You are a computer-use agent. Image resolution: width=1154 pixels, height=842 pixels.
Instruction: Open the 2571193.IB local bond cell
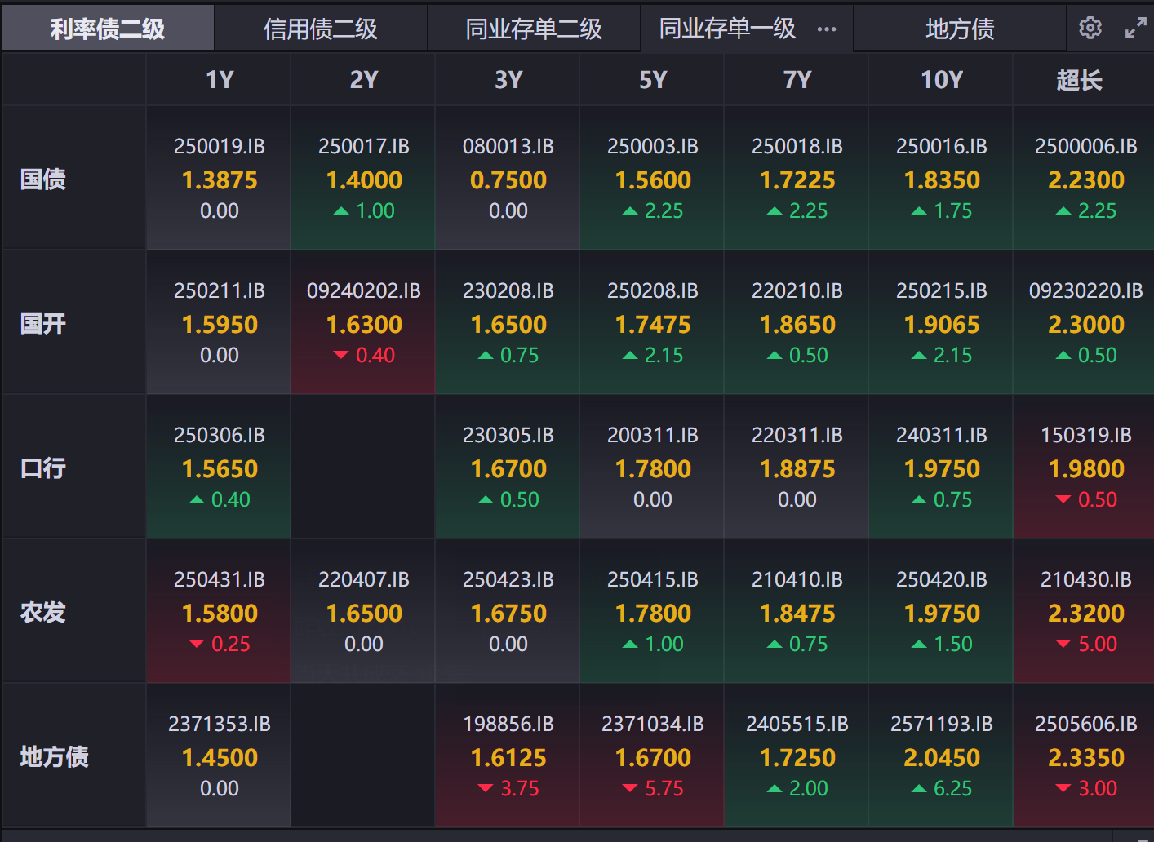pyautogui.click(x=941, y=756)
